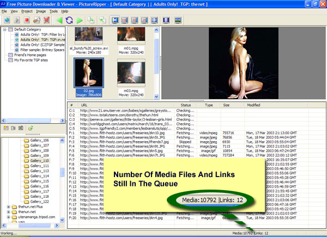Set zoom to 100 percent icon

click(x=124, y=20)
